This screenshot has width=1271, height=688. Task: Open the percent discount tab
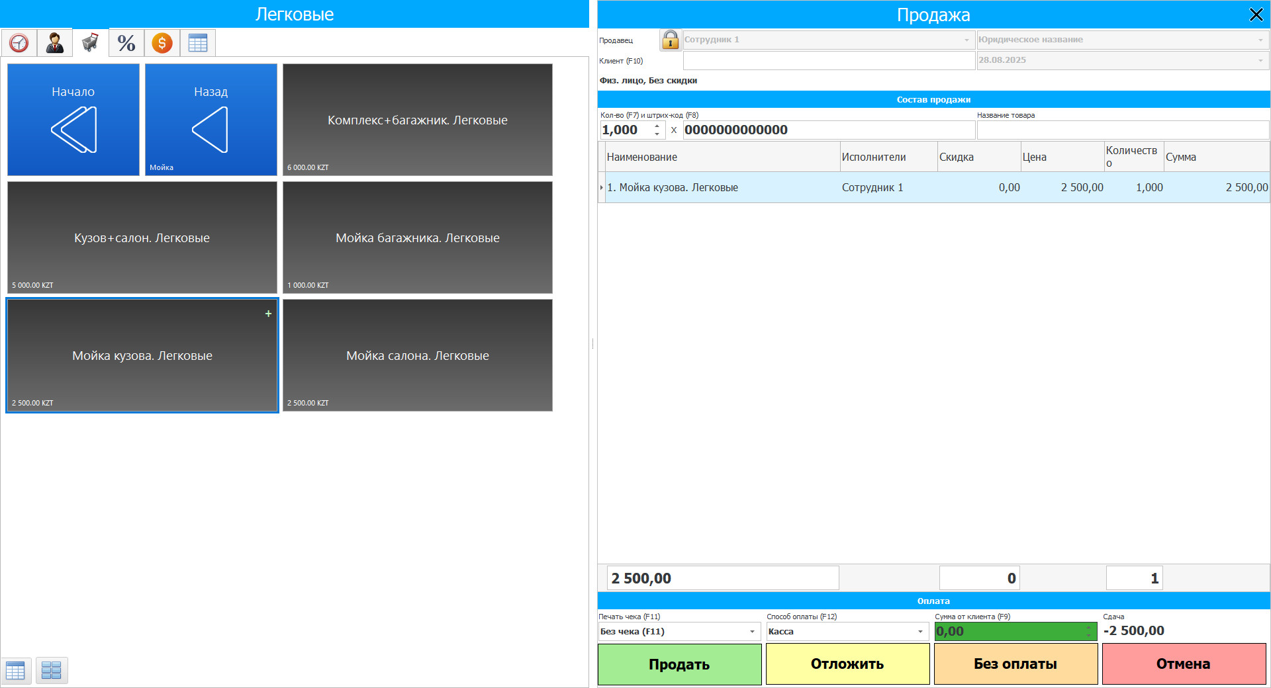[x=126, y=43]
